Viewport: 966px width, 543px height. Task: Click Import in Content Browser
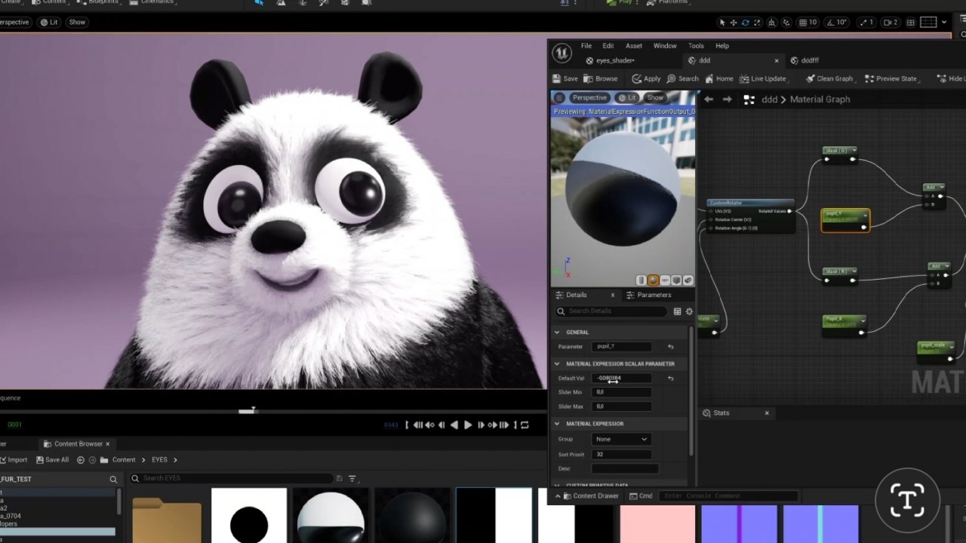[14, 459]
